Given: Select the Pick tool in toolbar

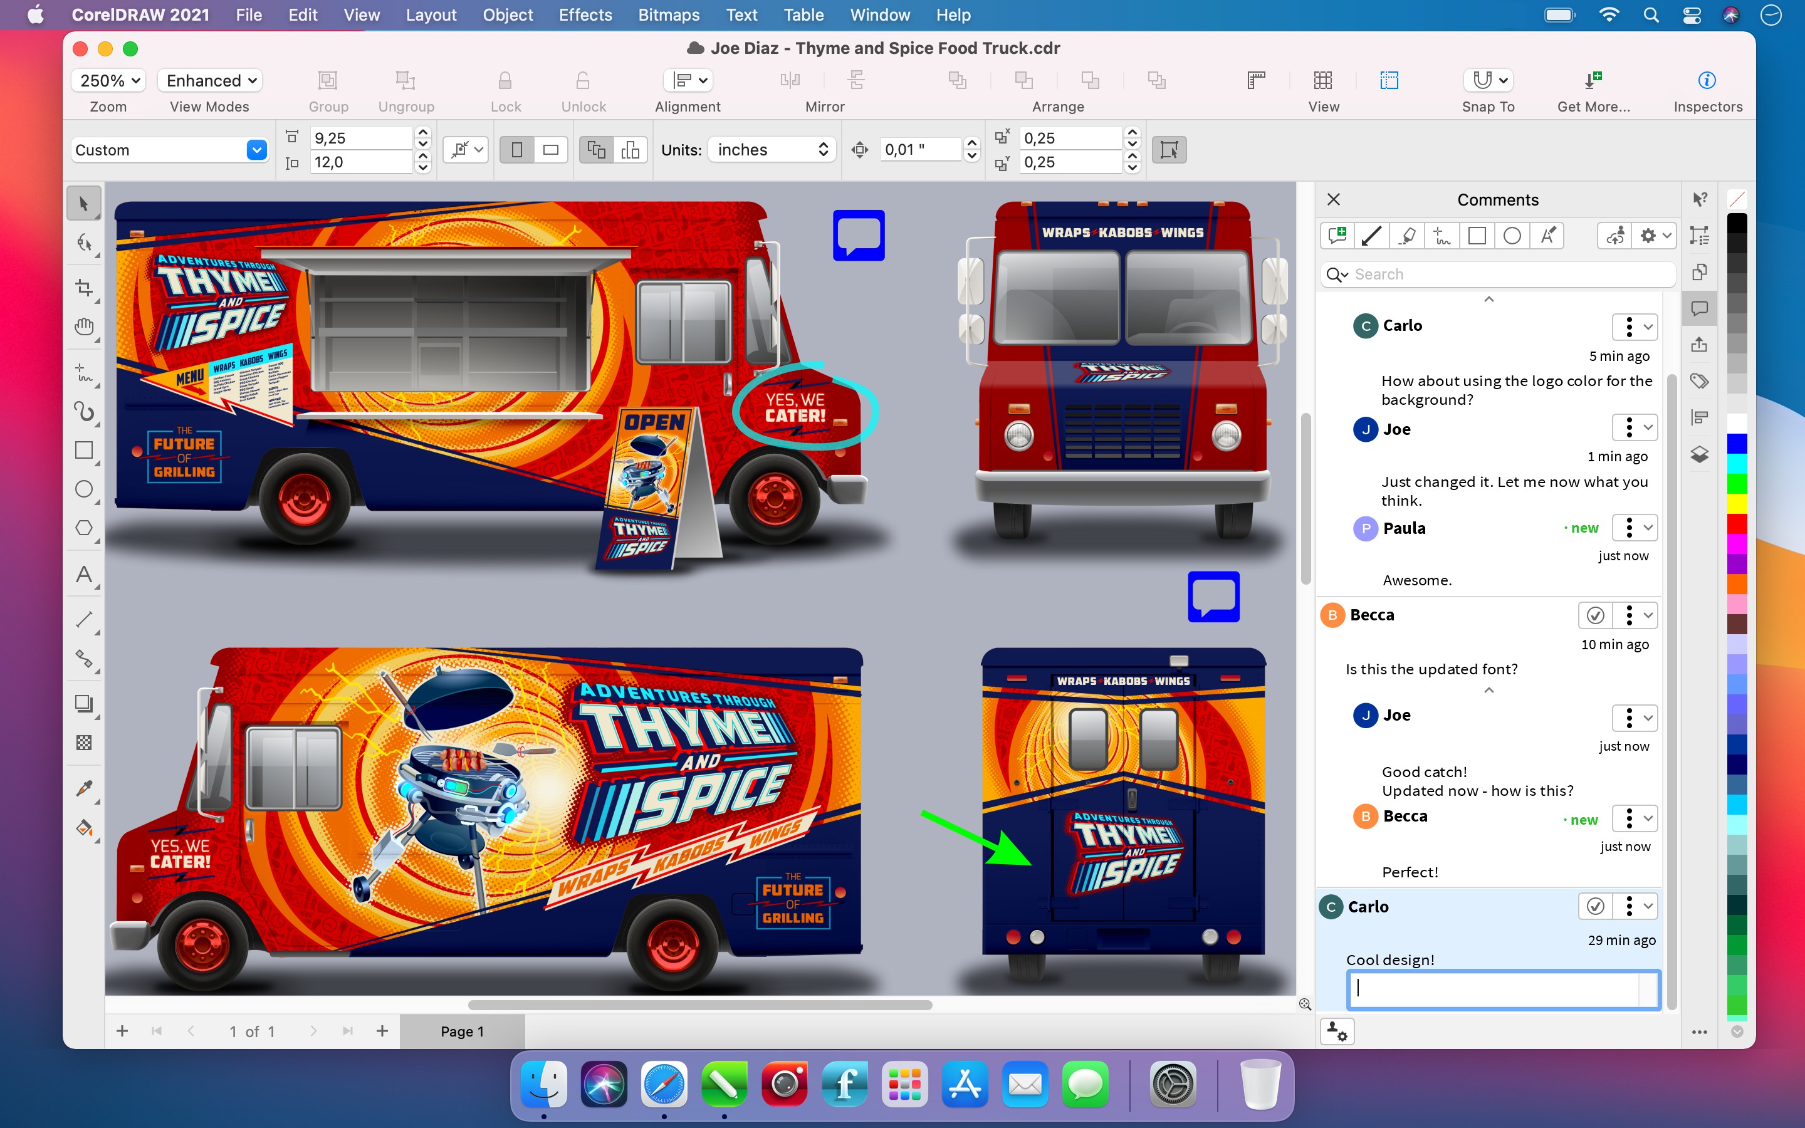Looking at the screenshot, I should point(85,201).
